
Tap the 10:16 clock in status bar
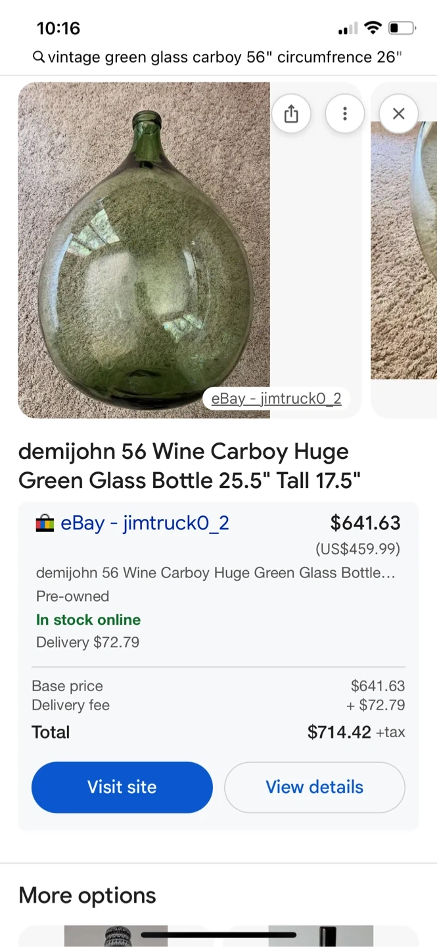(58, 28)
